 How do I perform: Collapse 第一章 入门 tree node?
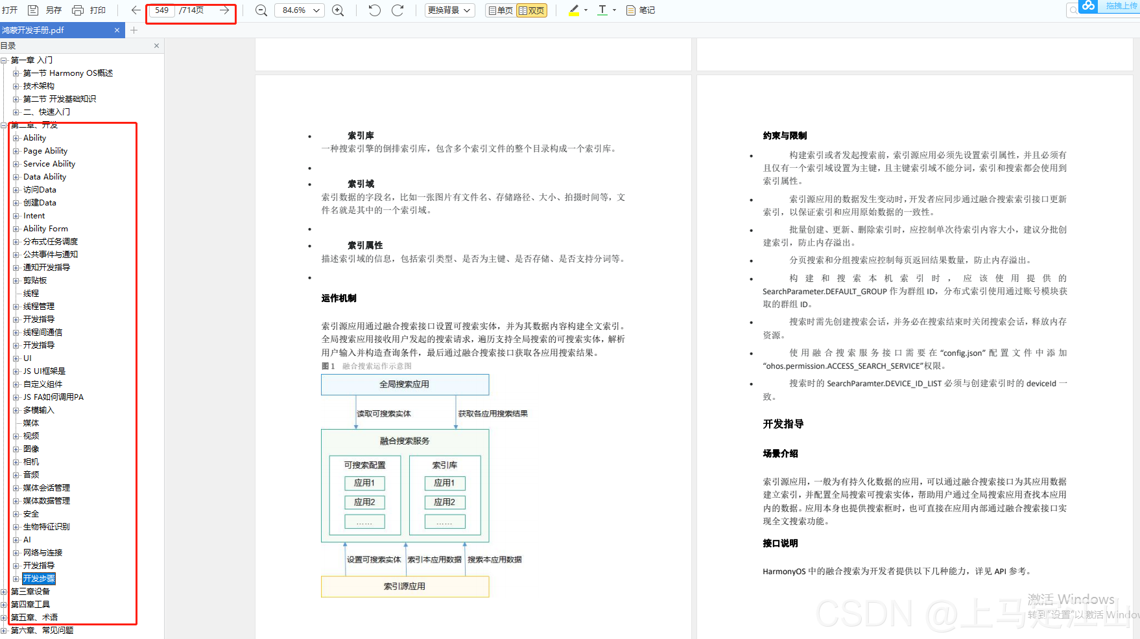click(4, 60)
